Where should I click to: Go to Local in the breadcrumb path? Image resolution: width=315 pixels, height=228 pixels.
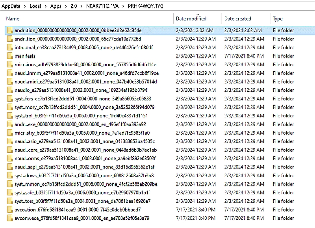pos(35,6)
